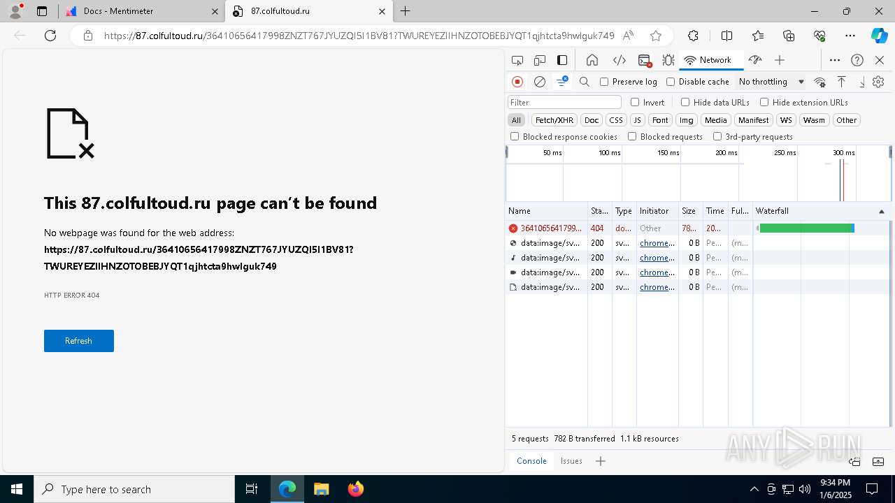This screenshot has height=503, width=895.
Task: Click the Filter input field
Action: click(564, 102)
